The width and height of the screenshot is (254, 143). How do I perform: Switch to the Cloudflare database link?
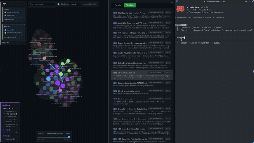(94, 4)
